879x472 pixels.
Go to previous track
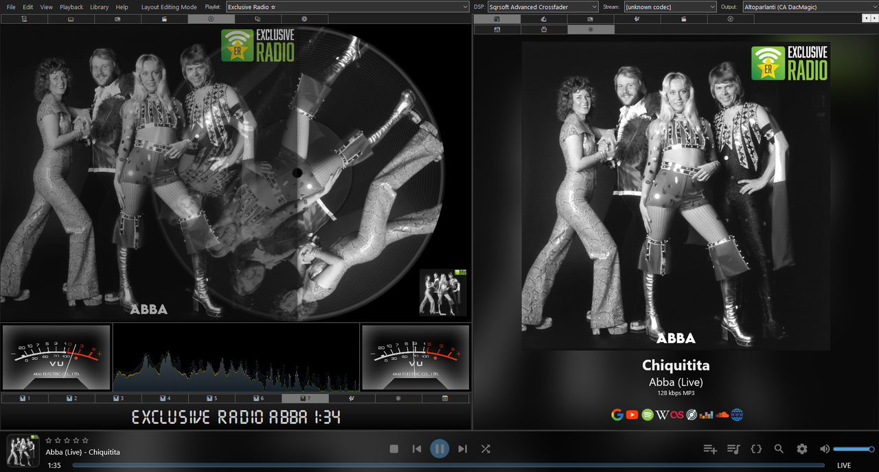point(417,449)
